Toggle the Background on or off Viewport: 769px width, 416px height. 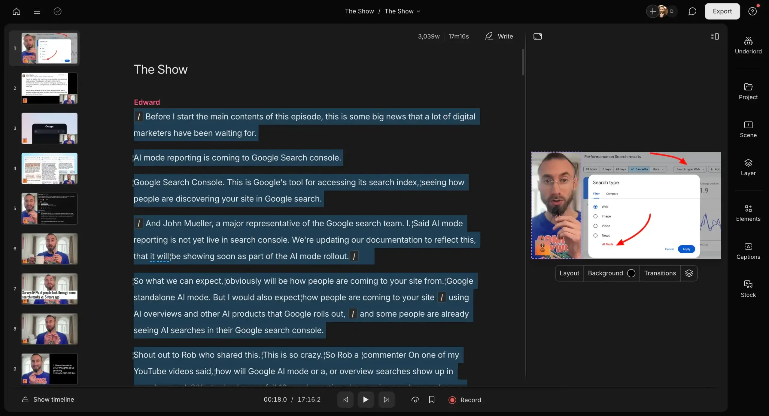[x=631, y=273]
